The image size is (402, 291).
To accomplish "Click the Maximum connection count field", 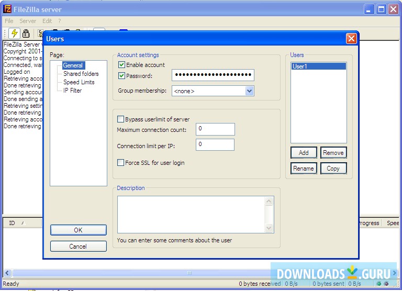I will tap(215, 129).
